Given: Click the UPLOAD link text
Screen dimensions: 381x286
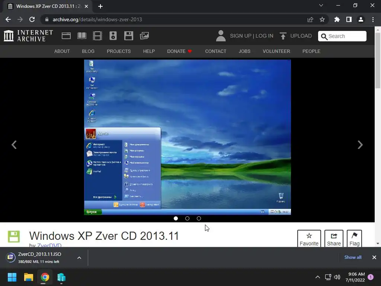Looking at the screenshot, I should pos(301,36).
